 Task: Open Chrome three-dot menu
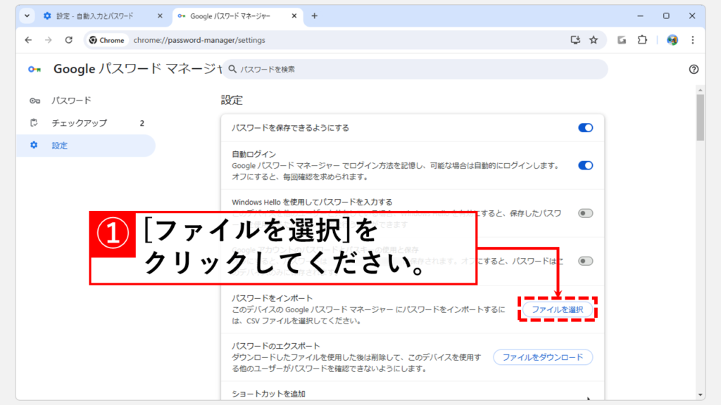[694, 40]
